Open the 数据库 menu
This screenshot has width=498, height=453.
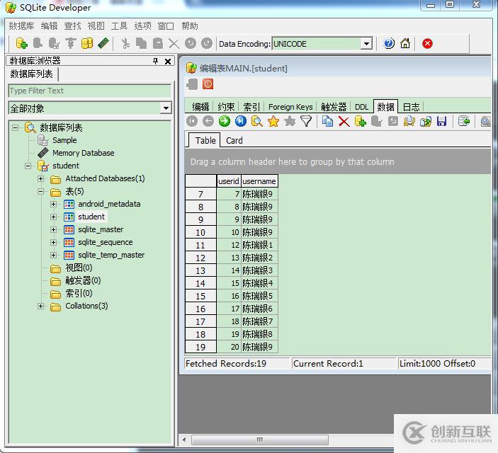pyautogui.click(x=21, y=26)
